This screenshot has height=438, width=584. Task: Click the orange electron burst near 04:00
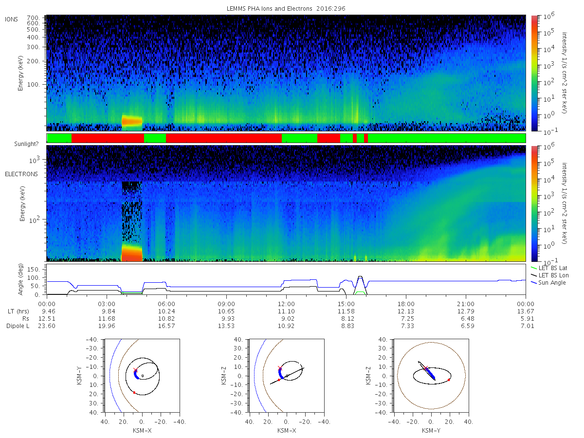(131, 253)
